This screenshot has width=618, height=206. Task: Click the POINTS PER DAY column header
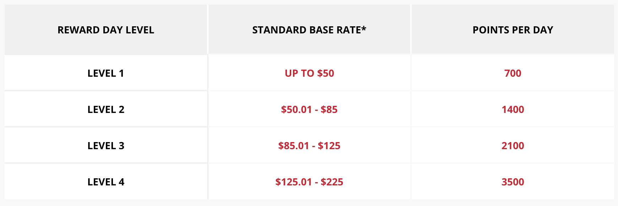click(x=513, y=30)
